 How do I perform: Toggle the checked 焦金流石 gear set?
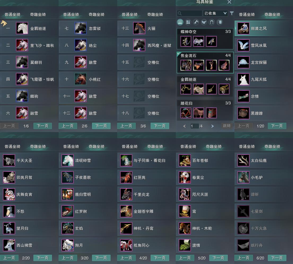[205, 62]
